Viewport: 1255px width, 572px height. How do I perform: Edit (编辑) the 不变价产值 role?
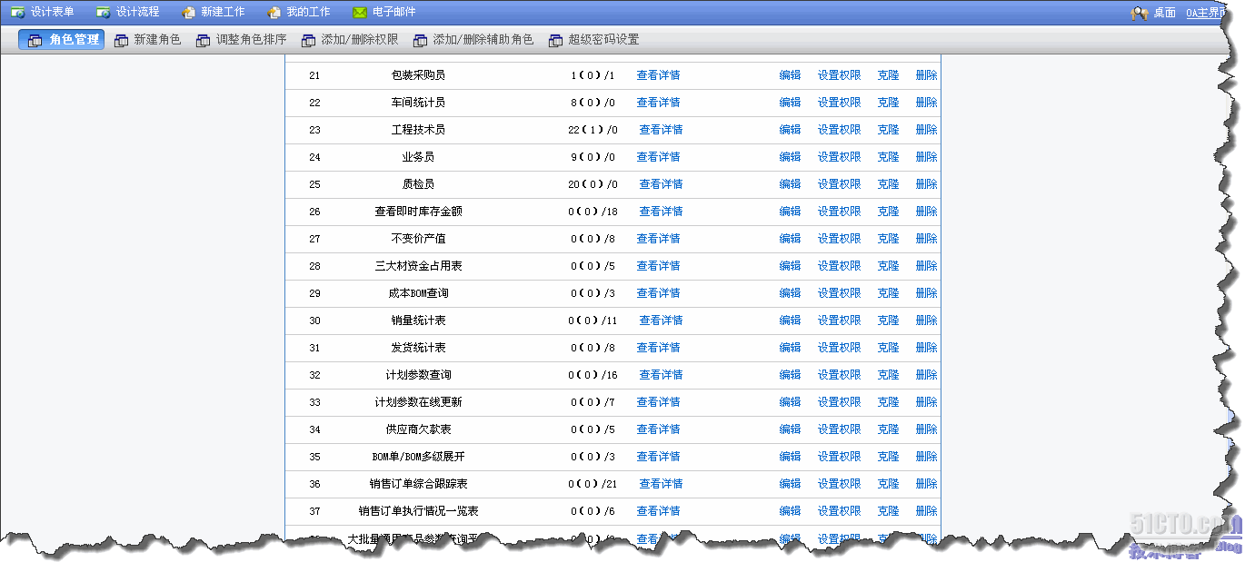[790, 239]
